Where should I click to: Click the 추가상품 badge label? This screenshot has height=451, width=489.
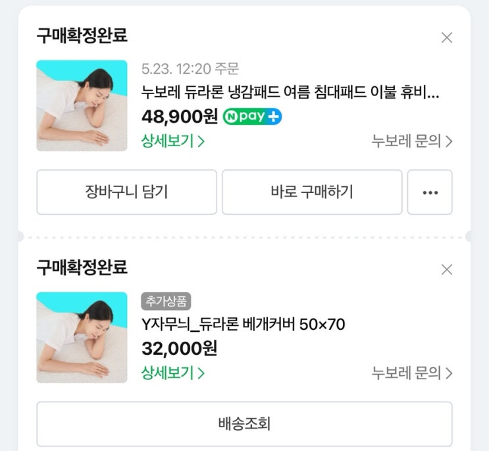point(166,302)
